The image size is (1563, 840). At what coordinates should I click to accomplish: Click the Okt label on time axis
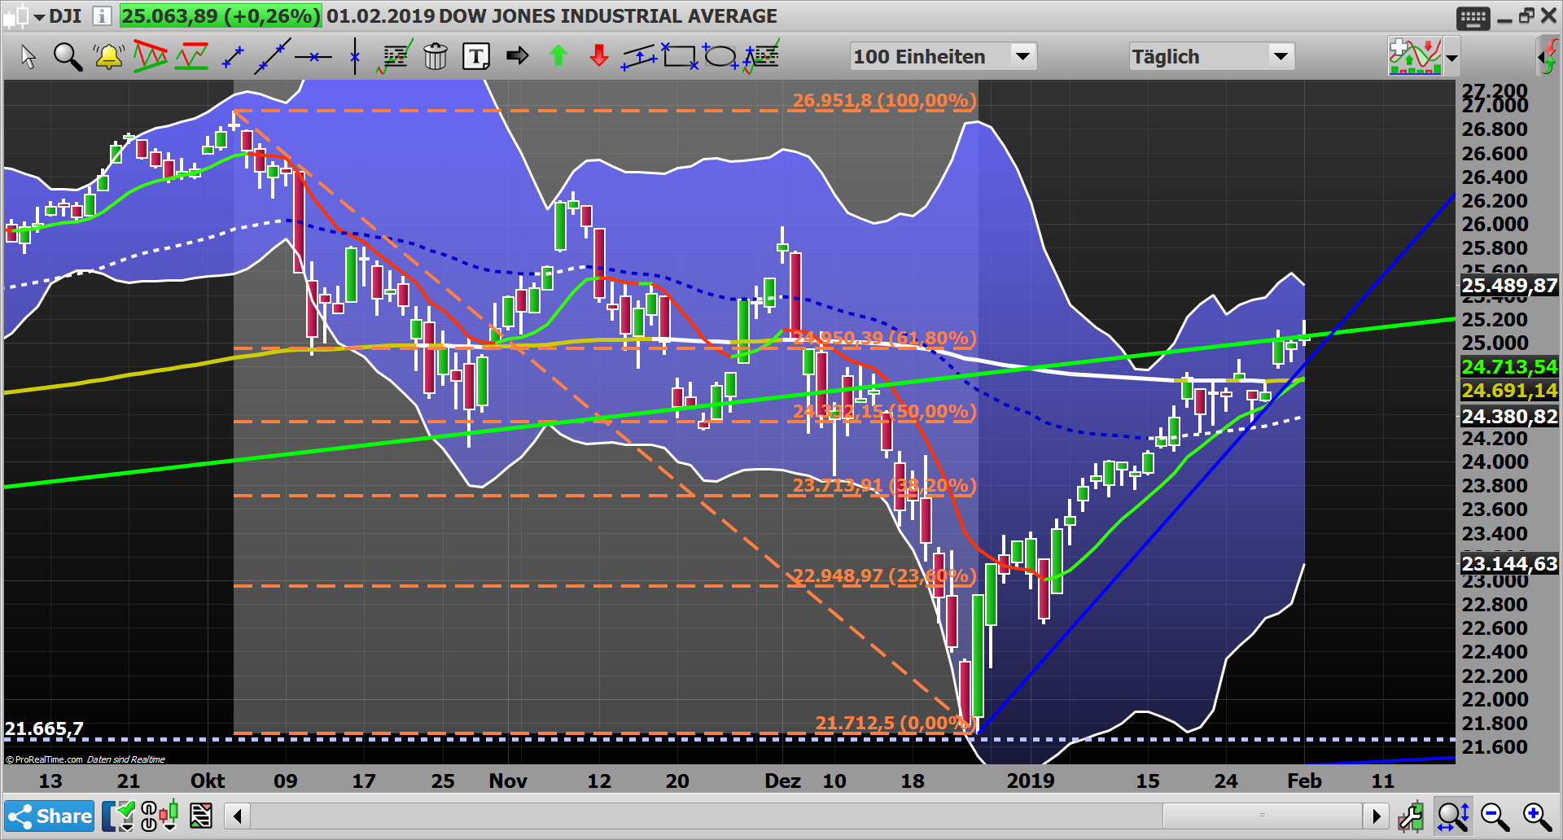point(208,781)
